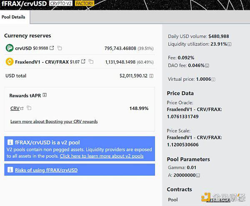Screen dimensions: 250x206
Task: Click DAO fee info icon
Action: pos(207,66)
